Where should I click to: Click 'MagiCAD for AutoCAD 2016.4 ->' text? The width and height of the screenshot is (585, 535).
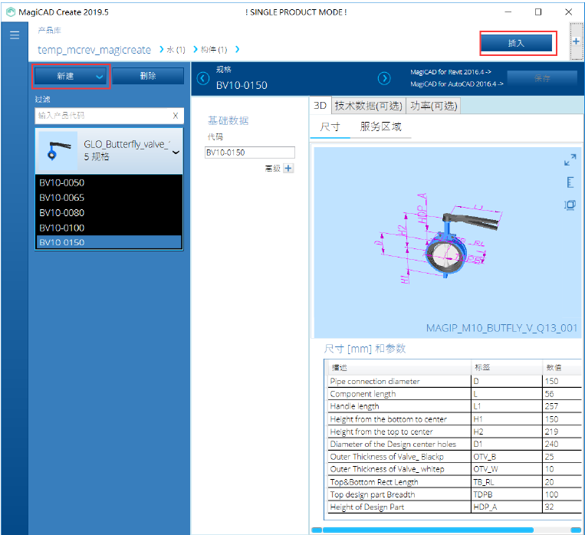click(x=457, y=84)
